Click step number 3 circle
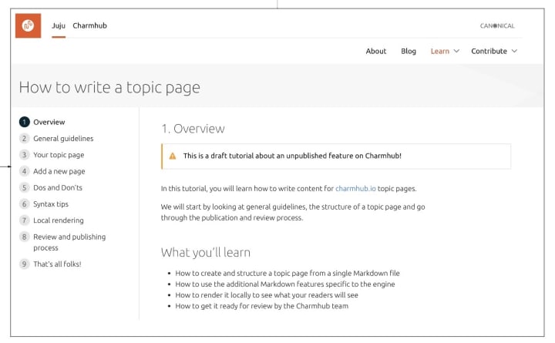Viewport: 555px width, 343px height. tap(24, 155)
